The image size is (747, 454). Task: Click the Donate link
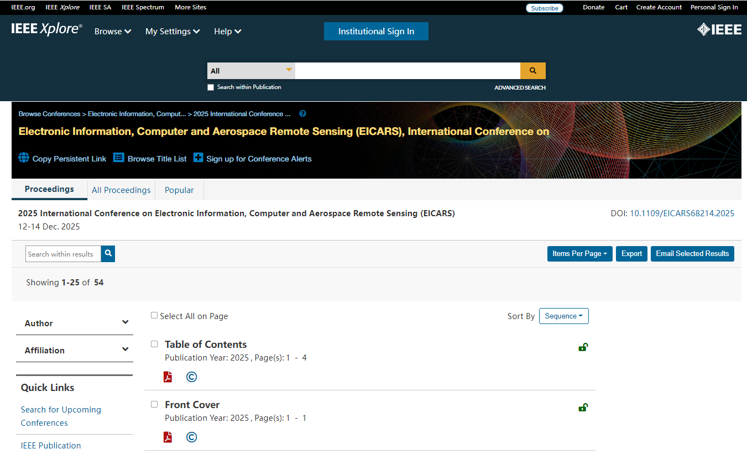tap(593, 7)
